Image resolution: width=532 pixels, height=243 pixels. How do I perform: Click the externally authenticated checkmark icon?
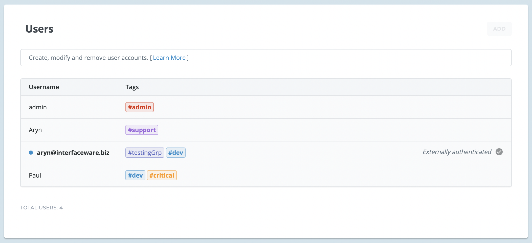pyautogui.click(x=499, y=152)
